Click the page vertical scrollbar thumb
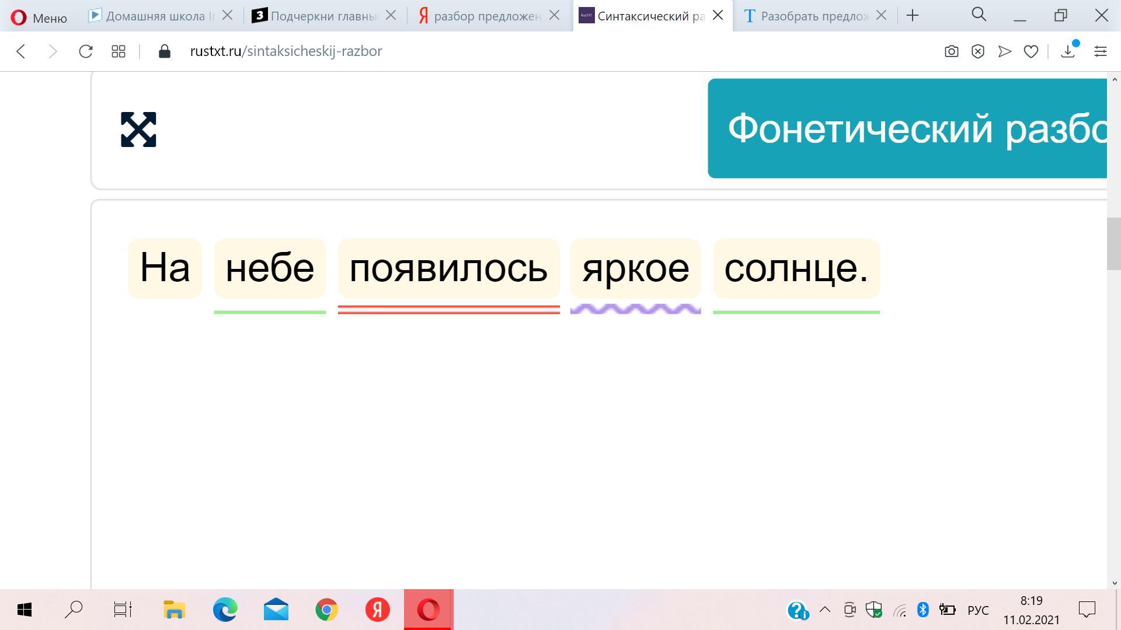Image resolution: width=1121 pixels, height=630 pixels. click(x=1114, y=244)
